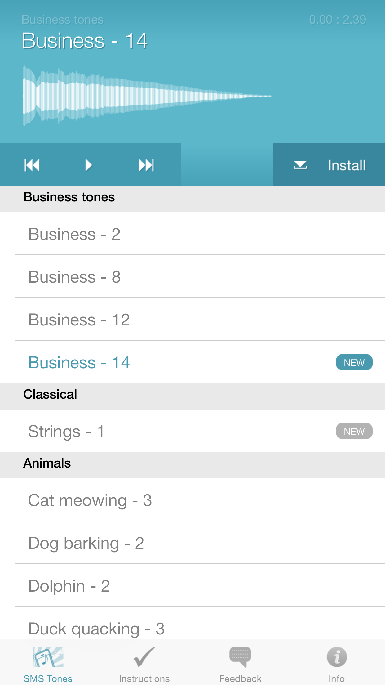Seek within the Business - 14 waveform
The image size is (385, 685).
coord(152,96)
